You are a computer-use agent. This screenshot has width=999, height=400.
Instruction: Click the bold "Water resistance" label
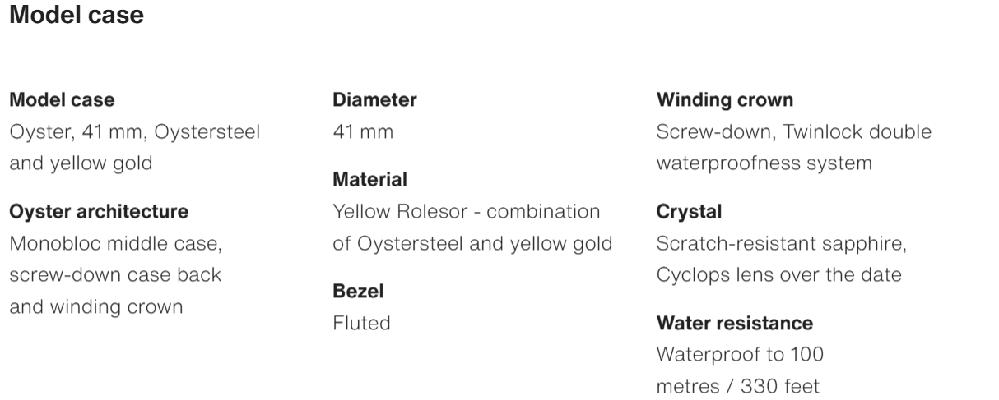point(735,323)
